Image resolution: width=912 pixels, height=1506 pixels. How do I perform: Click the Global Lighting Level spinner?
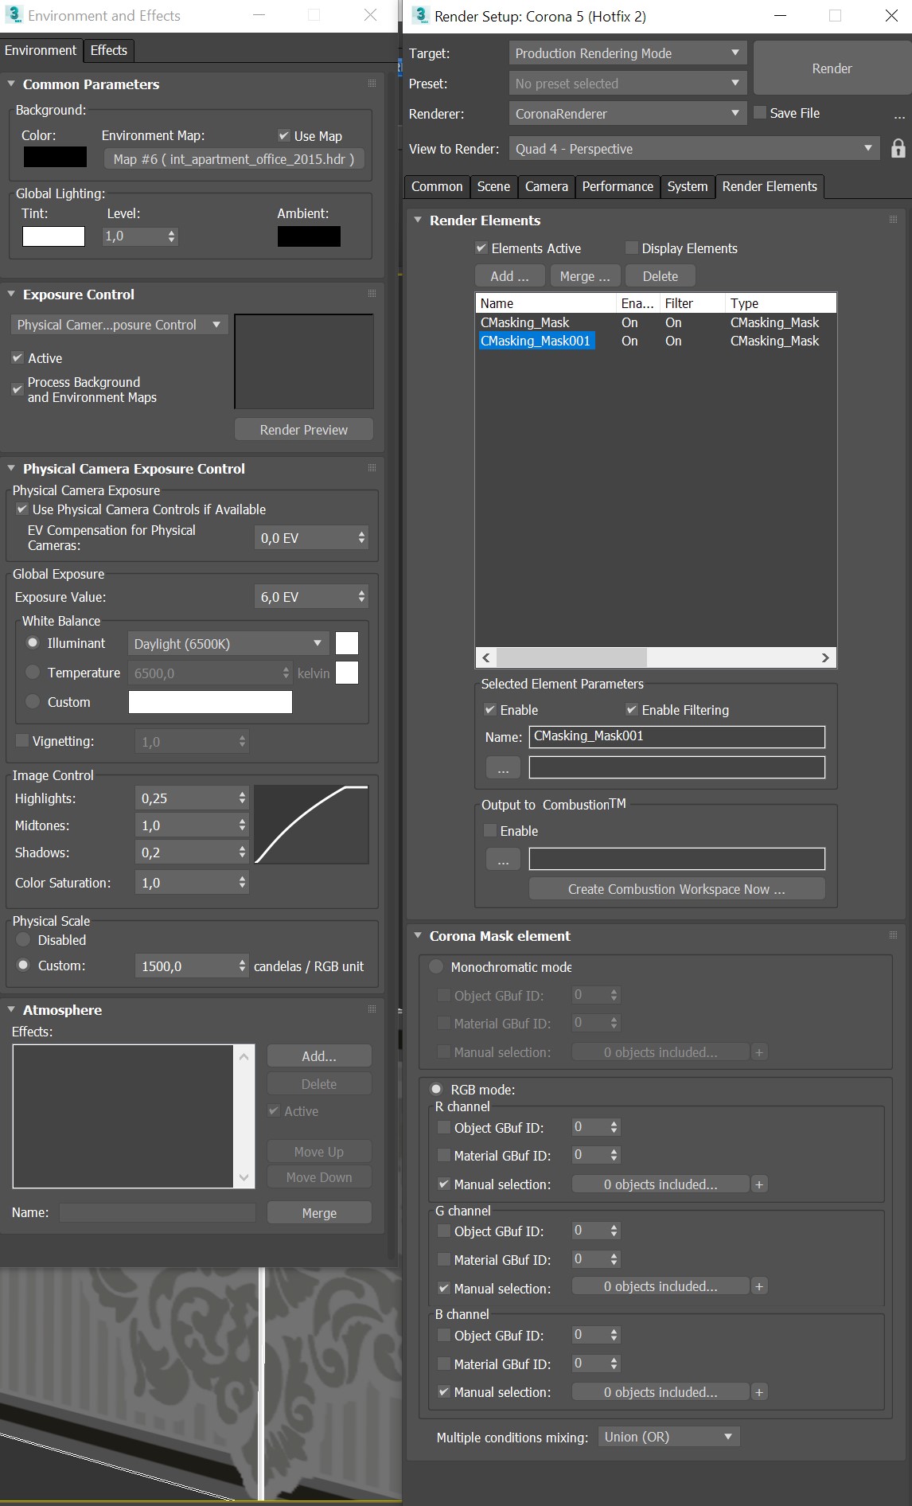pyautogui.click(x=171, y=236)
